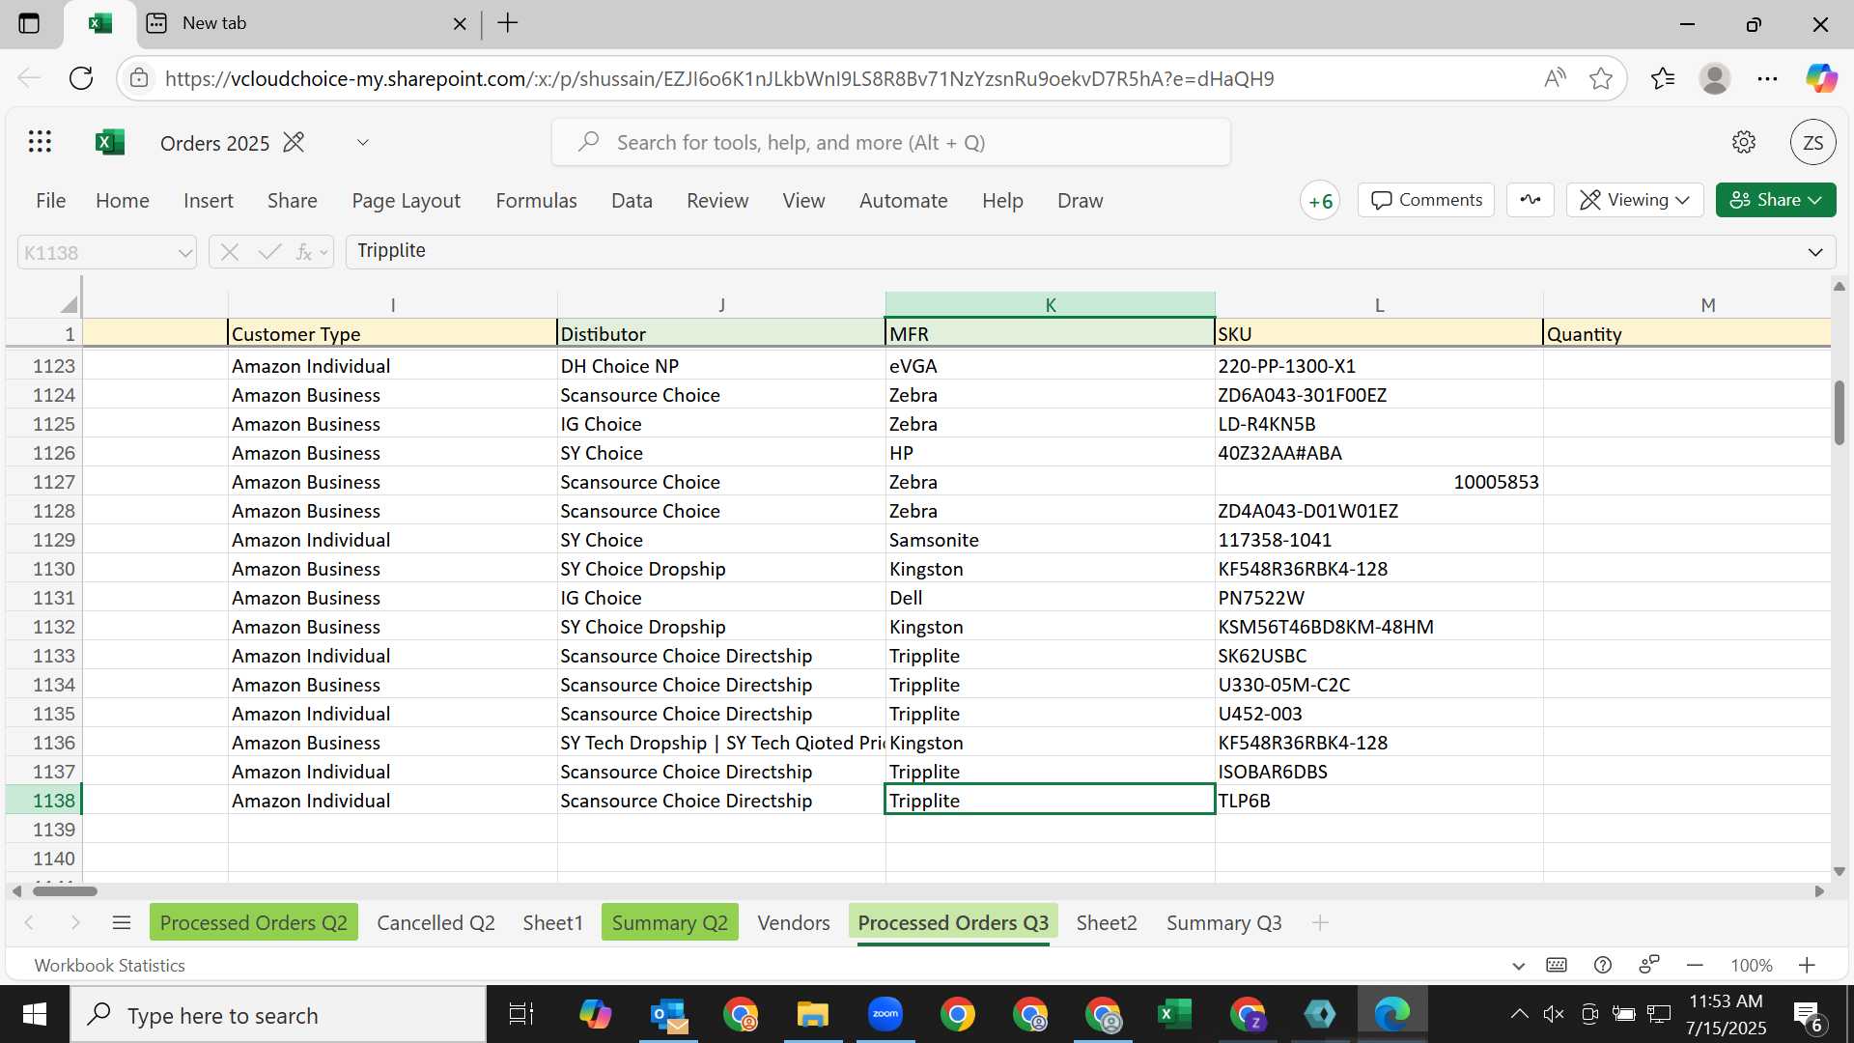The image size is (1854, 1043).
Task: Expand the fx function dropdown arrow
Action: coord(323,253)
